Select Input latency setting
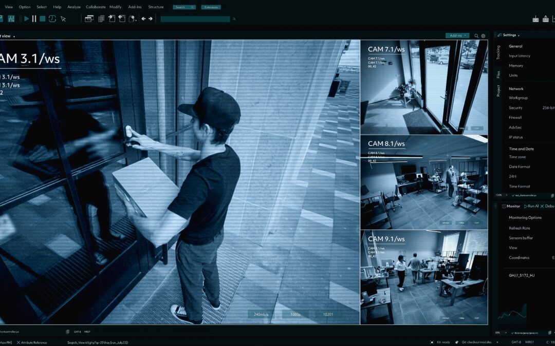555x346 pixels. click(519, 56)
